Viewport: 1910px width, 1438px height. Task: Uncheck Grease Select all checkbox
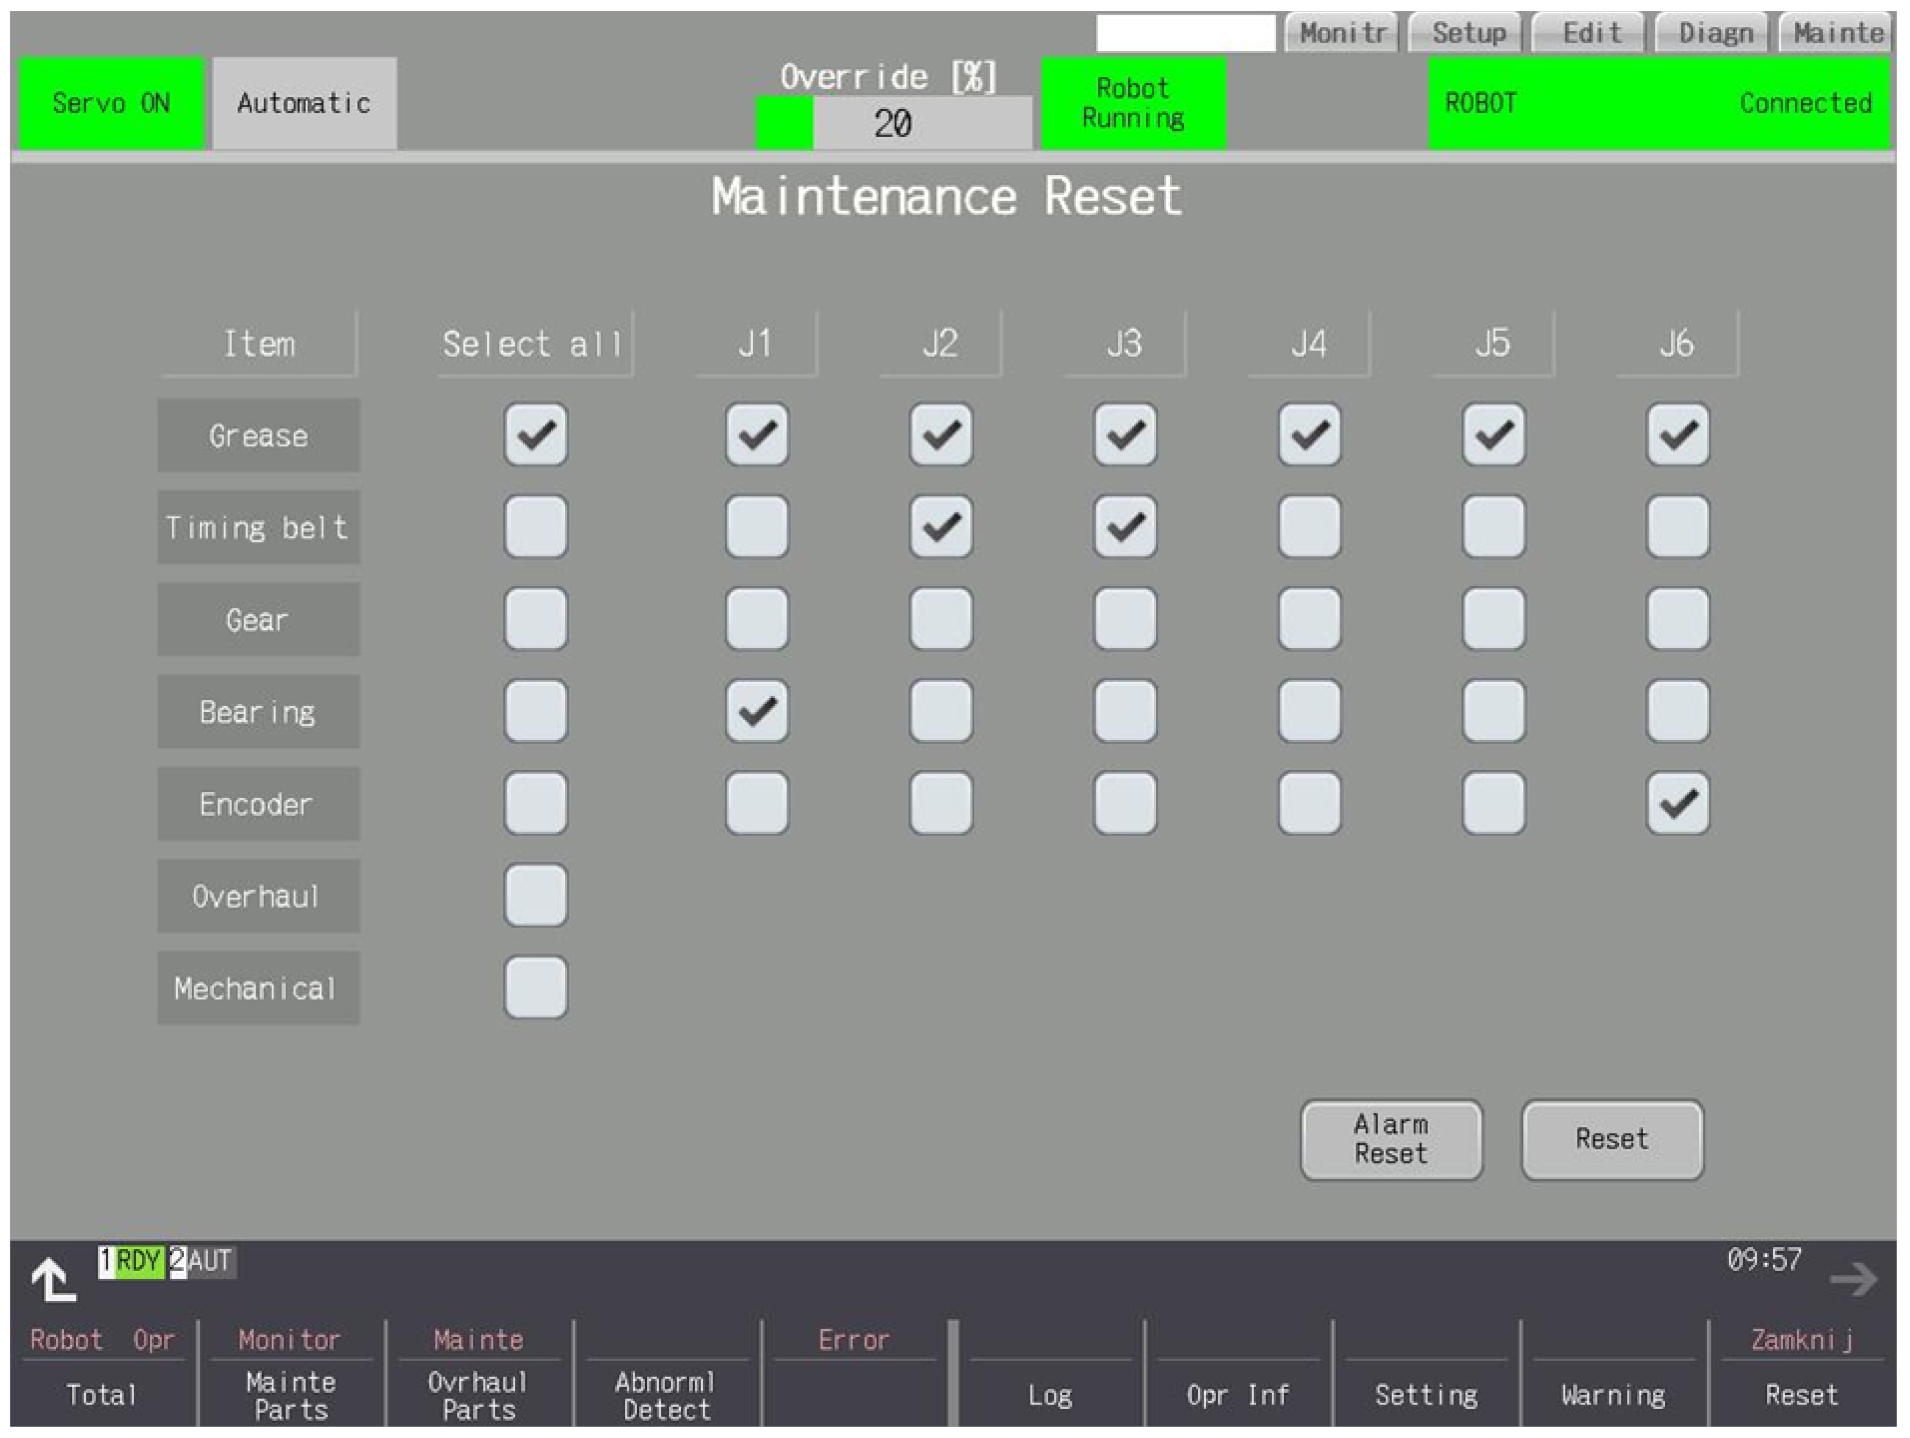click(x=535, y=434)
